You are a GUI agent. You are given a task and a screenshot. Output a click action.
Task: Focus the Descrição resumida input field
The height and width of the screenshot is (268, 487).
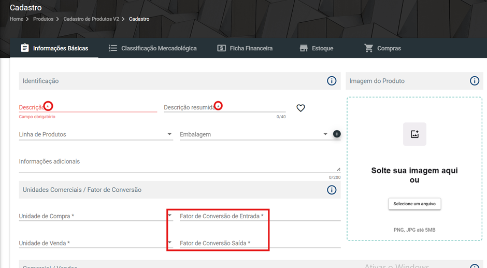tap(224, 107)
